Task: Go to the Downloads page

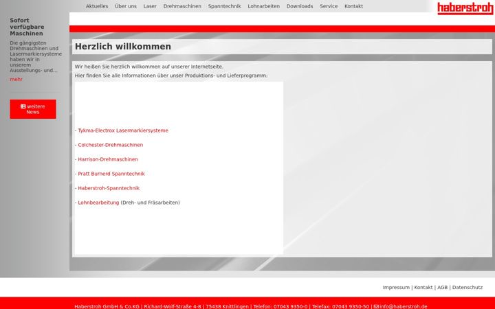Action: pos(300,6)
